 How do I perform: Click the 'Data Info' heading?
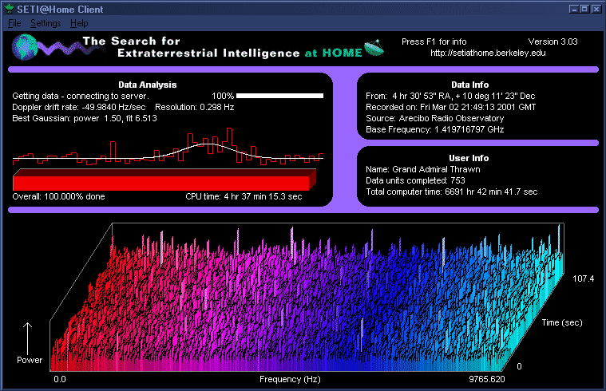point(469,85)
